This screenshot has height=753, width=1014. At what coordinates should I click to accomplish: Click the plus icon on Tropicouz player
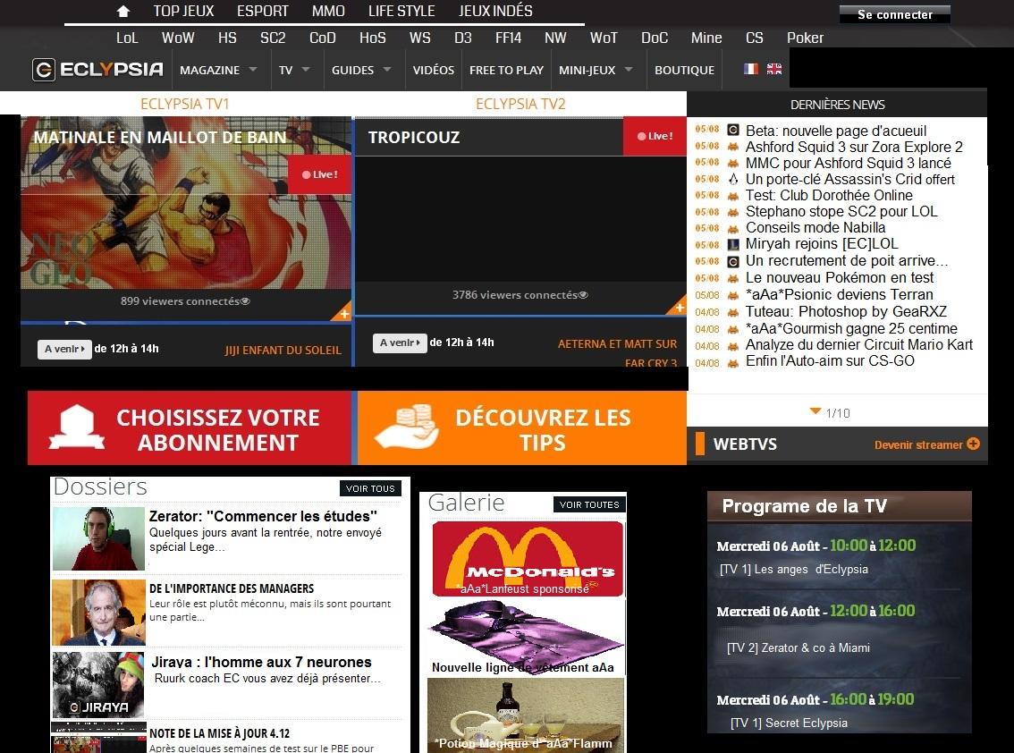[679, 308]
